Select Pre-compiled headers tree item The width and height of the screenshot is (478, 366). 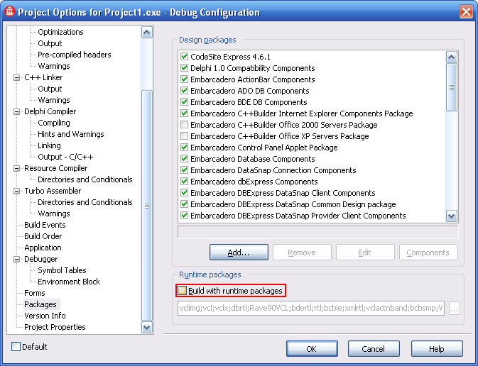[75, 55]
